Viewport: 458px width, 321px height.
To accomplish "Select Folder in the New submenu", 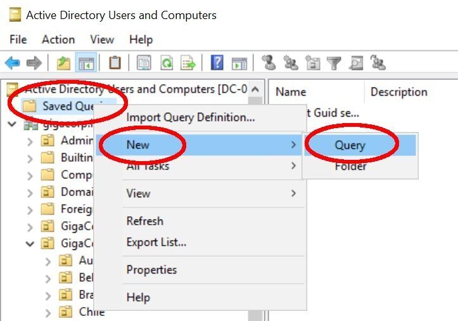I will coord(360,166).
